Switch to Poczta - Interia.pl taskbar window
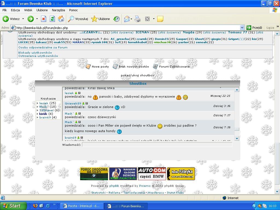This screenshot has height=210, width=280. click(x=82, y=206)
